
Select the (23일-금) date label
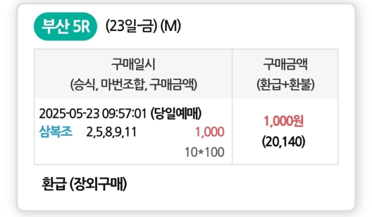(x=131, y=26)
